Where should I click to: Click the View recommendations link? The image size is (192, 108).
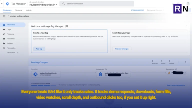click(x=176, y=85)
